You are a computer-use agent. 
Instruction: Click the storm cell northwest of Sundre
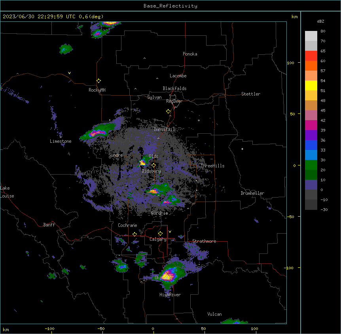click(97, 132)
